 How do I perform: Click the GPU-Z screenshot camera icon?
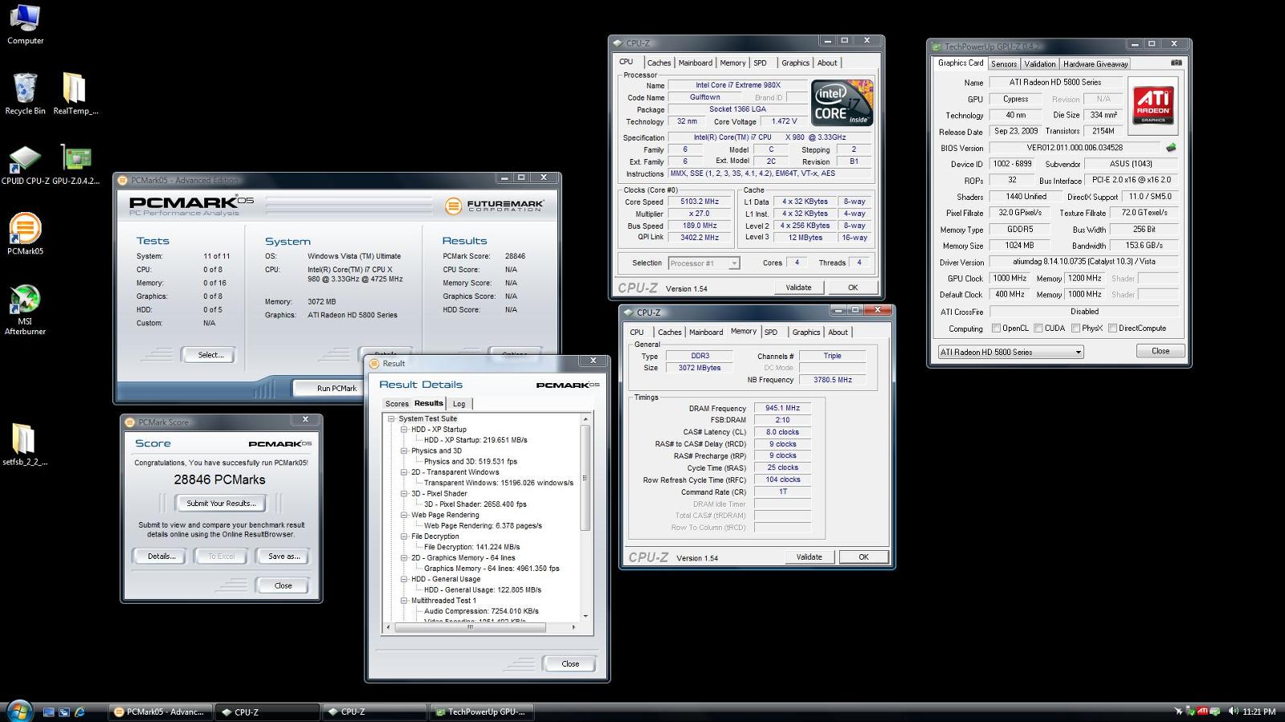pyautogui.click(x=1176, y=63)
